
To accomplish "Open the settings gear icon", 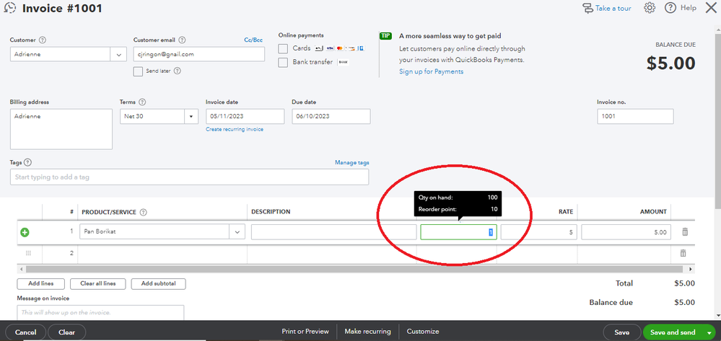I will pyautogui.click(x=650, y=8).
